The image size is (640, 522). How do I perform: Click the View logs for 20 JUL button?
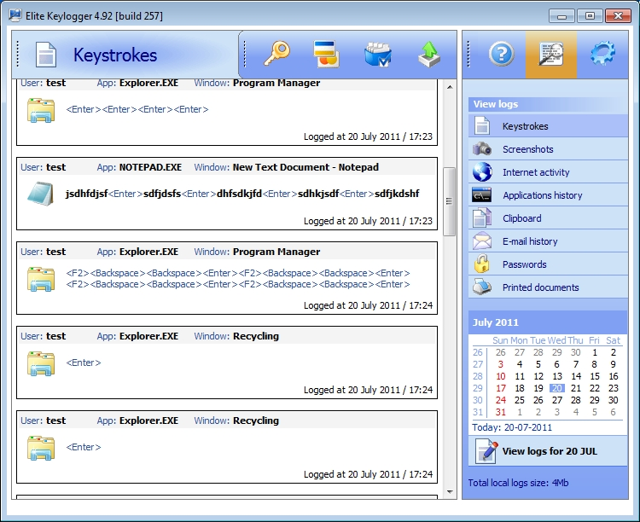(548, 451)
